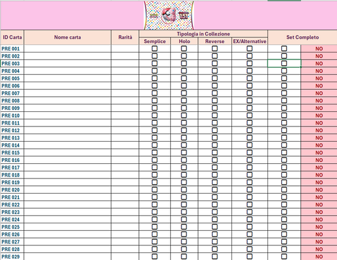Select the NO status cell for PRE 026
337x260 pixels.
click(x=319, y=235)
